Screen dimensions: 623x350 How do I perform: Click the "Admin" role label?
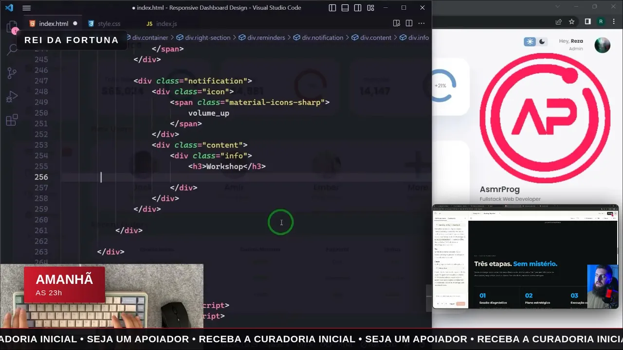click(576, 49)
